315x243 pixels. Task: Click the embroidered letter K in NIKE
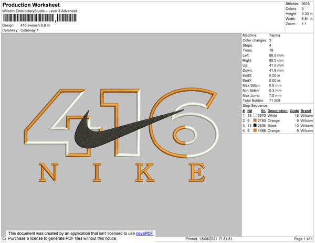coord(145,172)
